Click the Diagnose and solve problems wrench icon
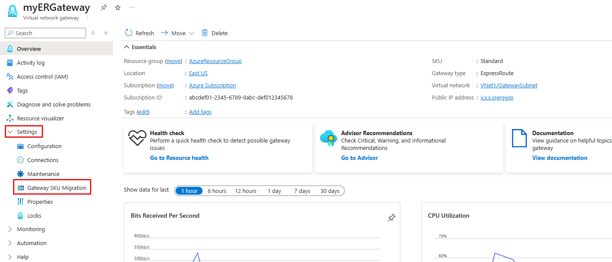The image size is (612, 262). tap(10, 104)
